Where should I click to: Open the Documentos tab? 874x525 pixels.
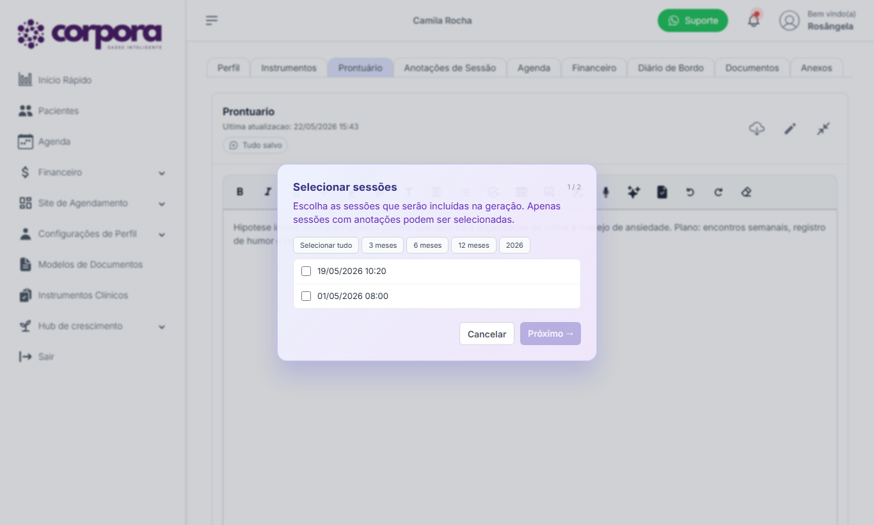pyautogui.click(x=752, y=68)
